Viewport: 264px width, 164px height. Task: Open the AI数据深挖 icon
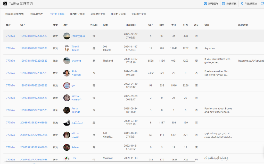(x=242, y=4)
